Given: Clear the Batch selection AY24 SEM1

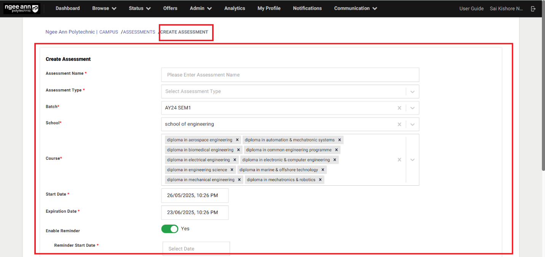Looking at the screenshot, I should (399, 108).
